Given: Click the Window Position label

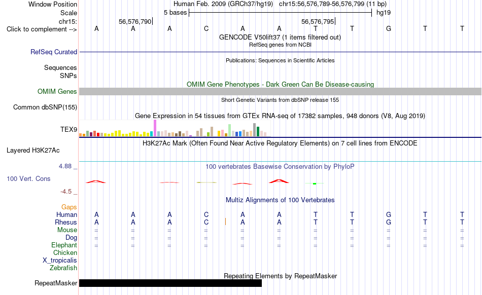Looking at the screenshot, I should tap(53, 4).
